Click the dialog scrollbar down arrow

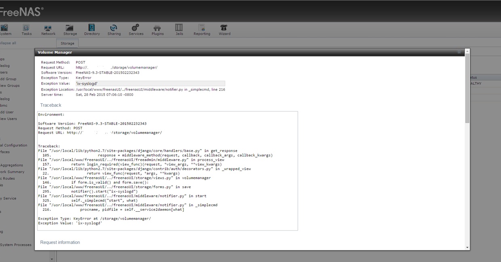pyautogui.click(x=467, y=247)
